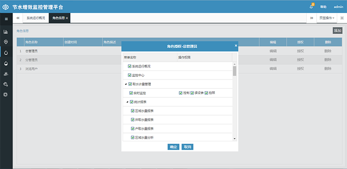
Task: Collapse the 统计报表 tree node
Action: point(127,102)
